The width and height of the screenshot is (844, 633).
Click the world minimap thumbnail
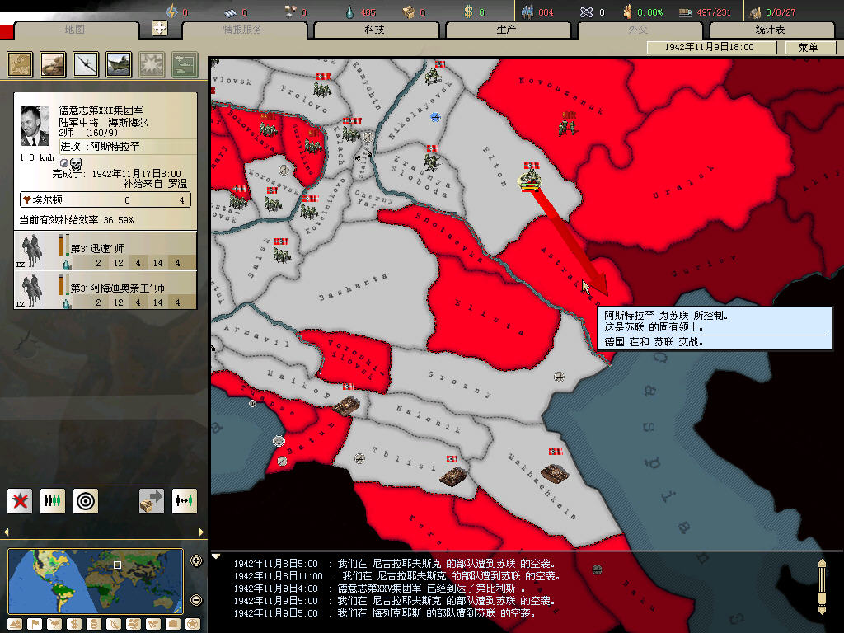(x=95, y=580)
